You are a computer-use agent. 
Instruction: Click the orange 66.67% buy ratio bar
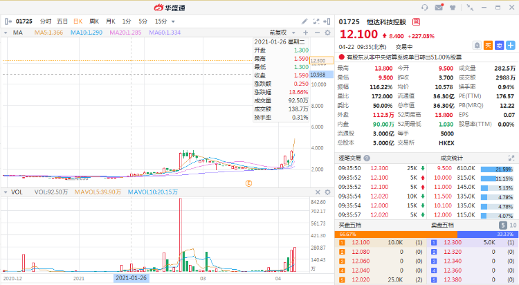[396, 235]
